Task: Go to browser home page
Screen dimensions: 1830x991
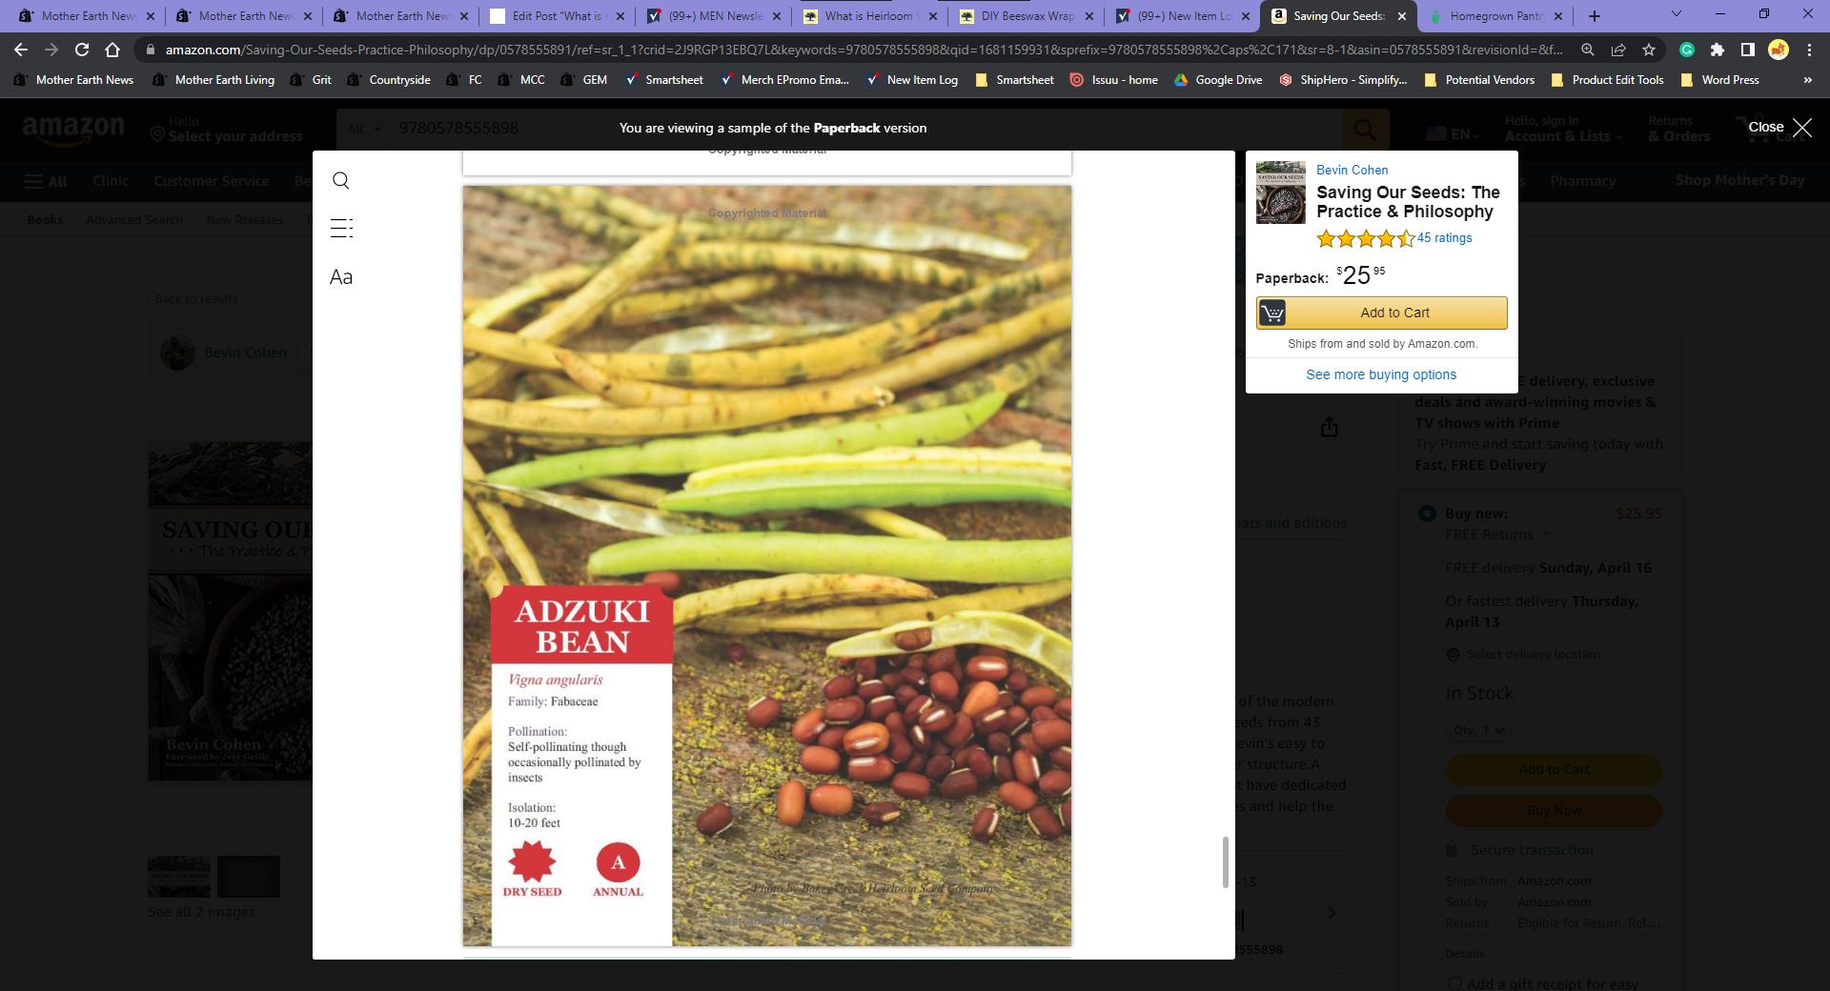Action: coord(112,50)
